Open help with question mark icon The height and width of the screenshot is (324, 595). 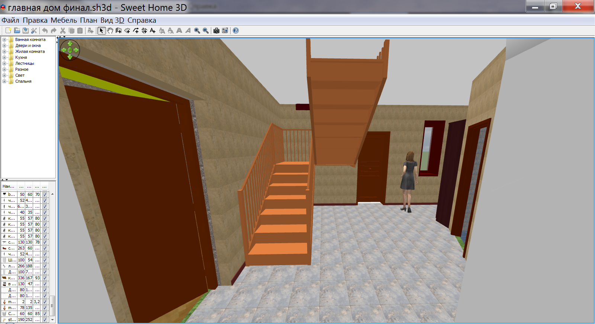tap(236, 31)
